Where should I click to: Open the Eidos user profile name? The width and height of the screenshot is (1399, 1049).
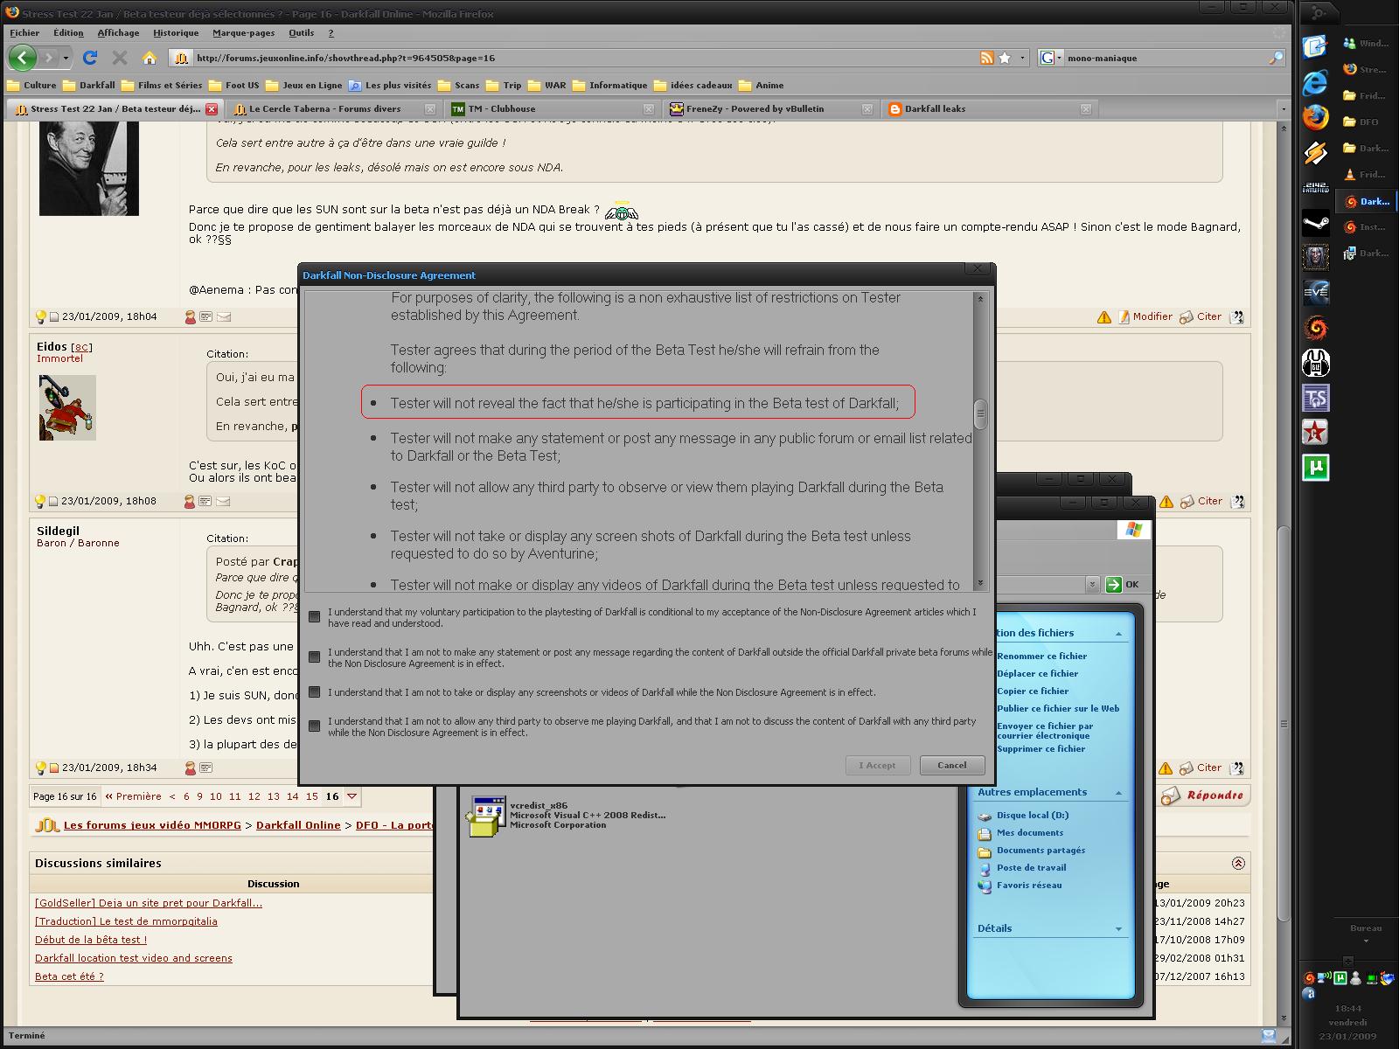[x=52, y=347]
